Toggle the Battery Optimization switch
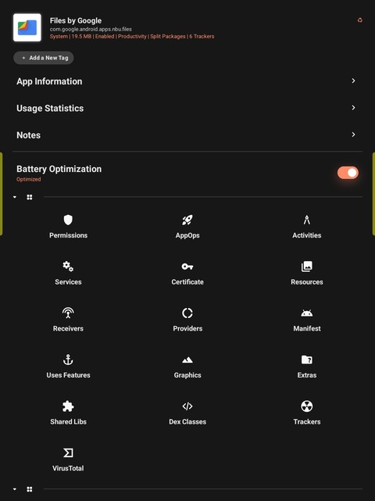This screenshot has height=501, width=375. pos(348,173)
